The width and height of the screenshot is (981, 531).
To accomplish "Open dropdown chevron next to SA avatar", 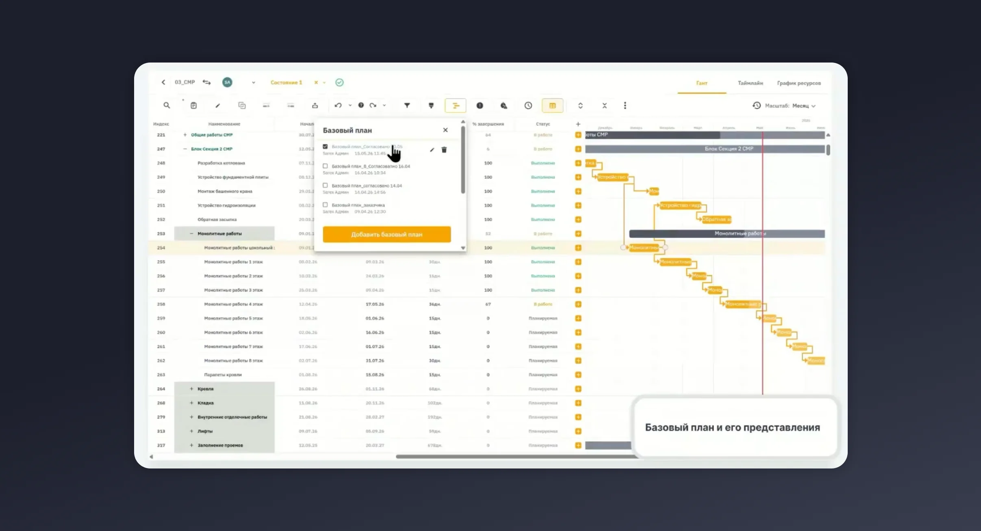I will pyautogui.click(x=254, y=82).
